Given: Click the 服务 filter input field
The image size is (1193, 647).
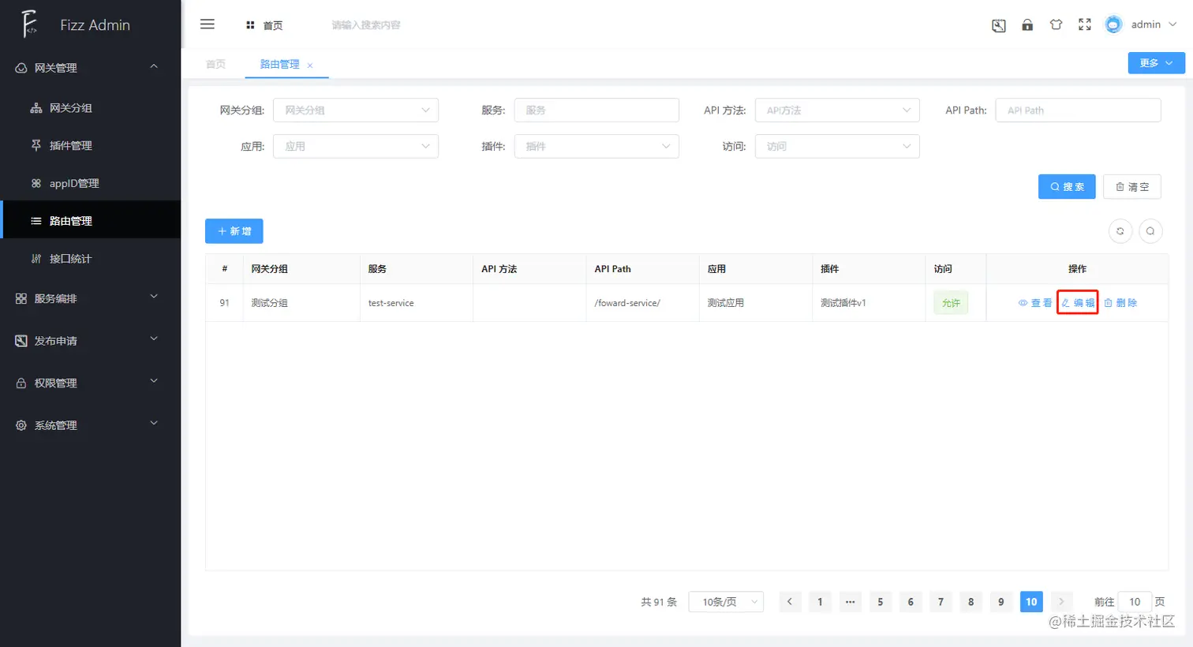Looking at the screenshot, I should tap(596, 110).
